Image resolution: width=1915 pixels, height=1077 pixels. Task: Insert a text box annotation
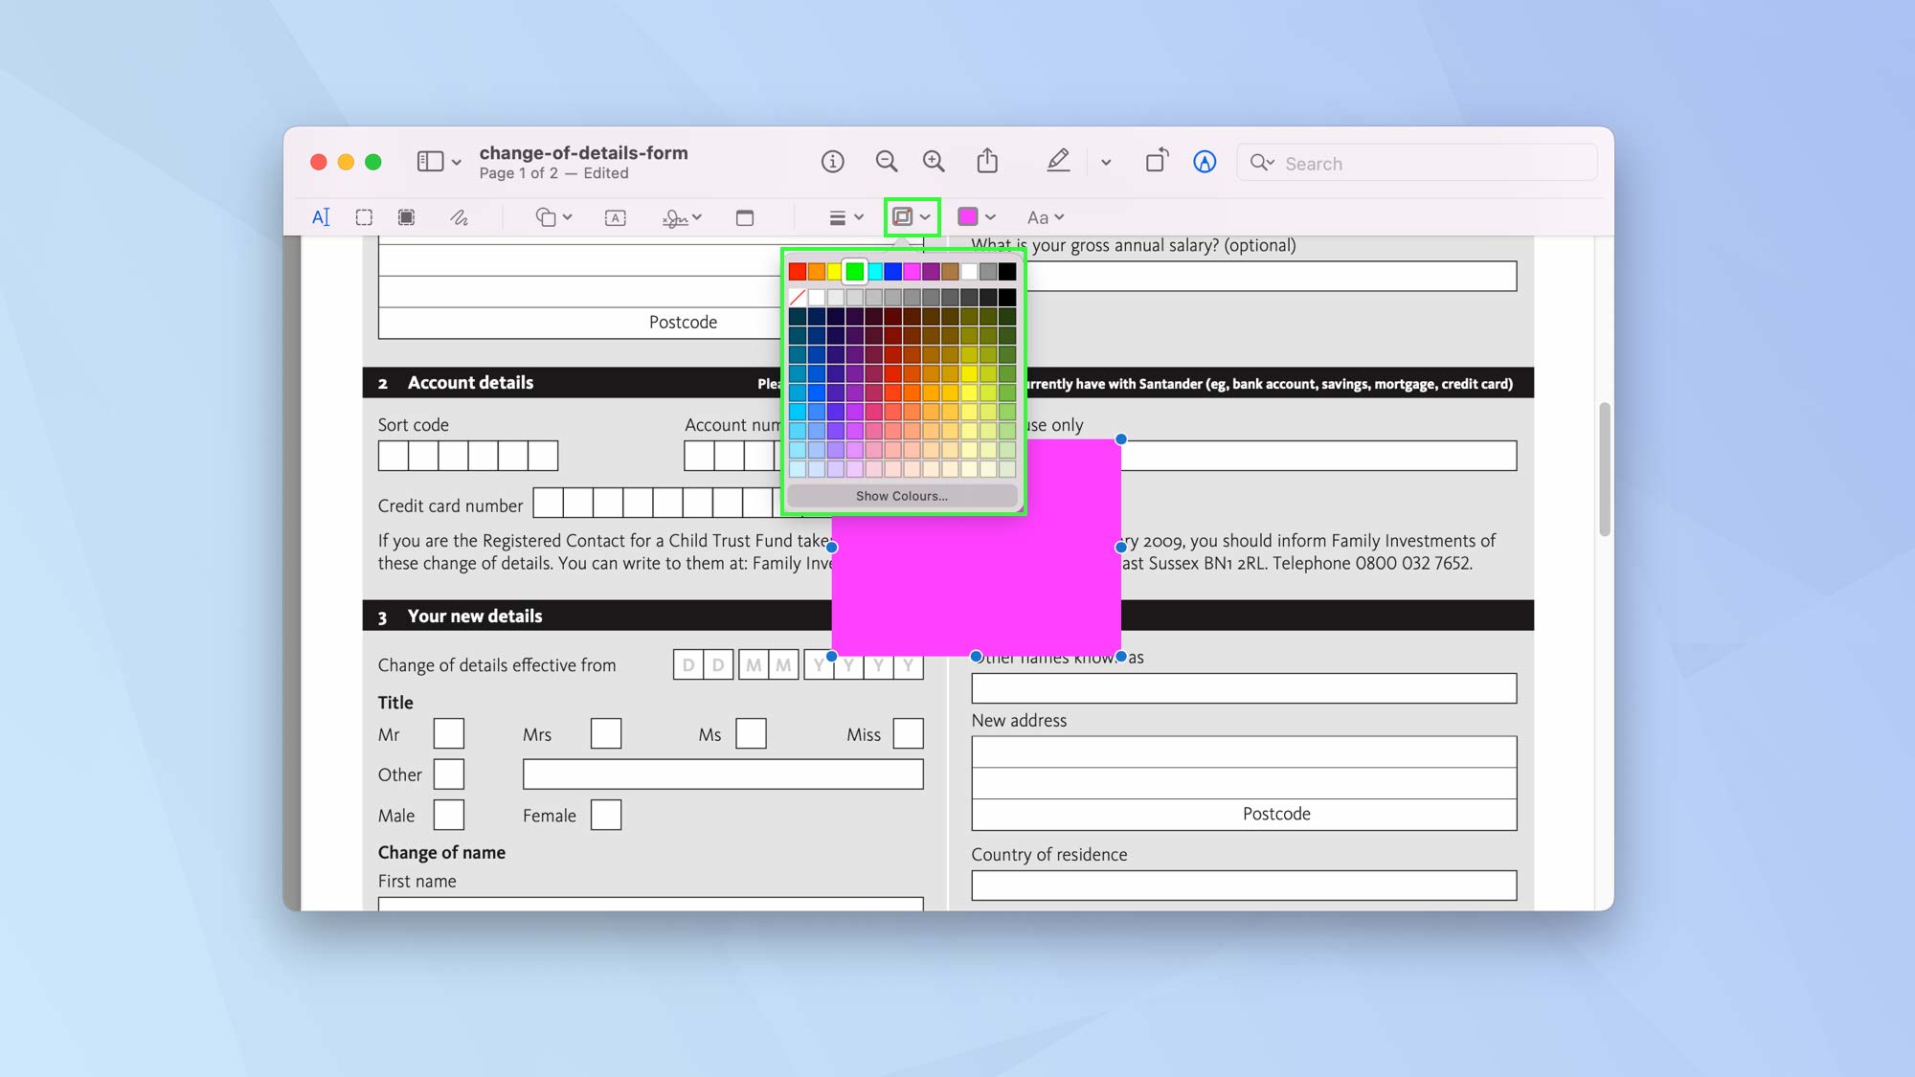(616, 217)
